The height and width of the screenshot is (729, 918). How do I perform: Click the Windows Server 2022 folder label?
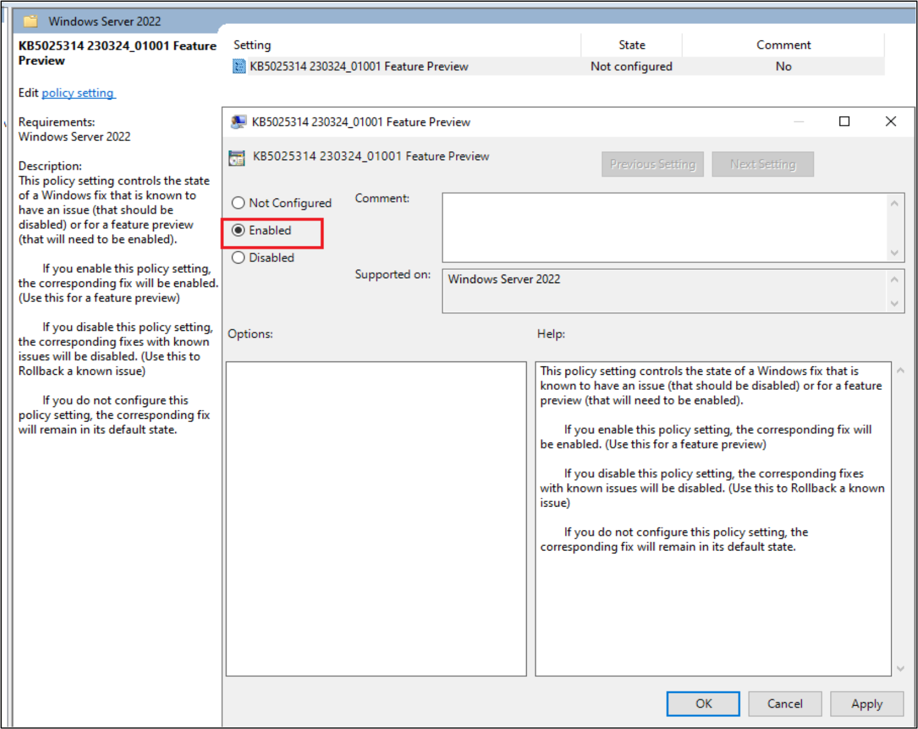pyautogui.click(x=105, y=21)
